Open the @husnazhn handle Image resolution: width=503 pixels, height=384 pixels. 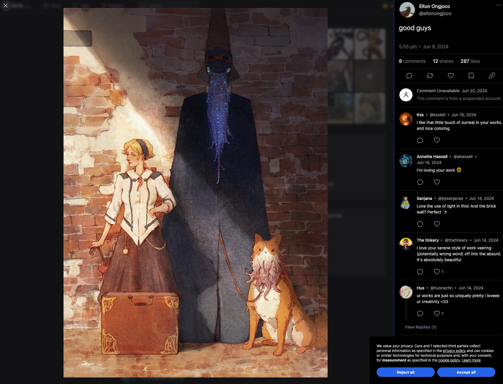point(441,288)
